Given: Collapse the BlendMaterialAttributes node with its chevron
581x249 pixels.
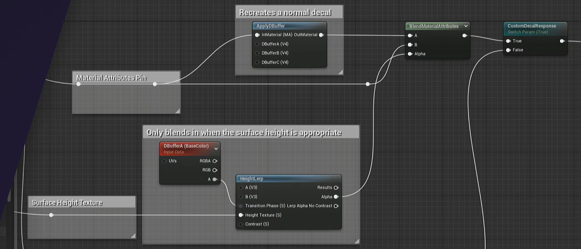Looking at the screenshot, I should [466, 26].
